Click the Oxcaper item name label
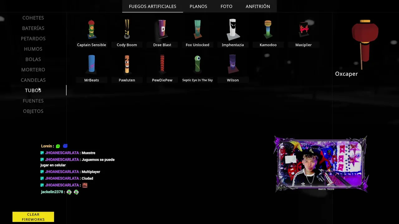This screenshot has width=399, height=224. pyautogui.click(x=346, y=74)
